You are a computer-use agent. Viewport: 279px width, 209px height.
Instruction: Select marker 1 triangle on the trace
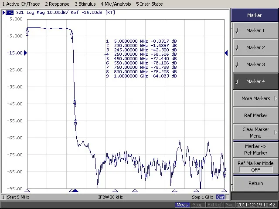[x=27, y=30]
